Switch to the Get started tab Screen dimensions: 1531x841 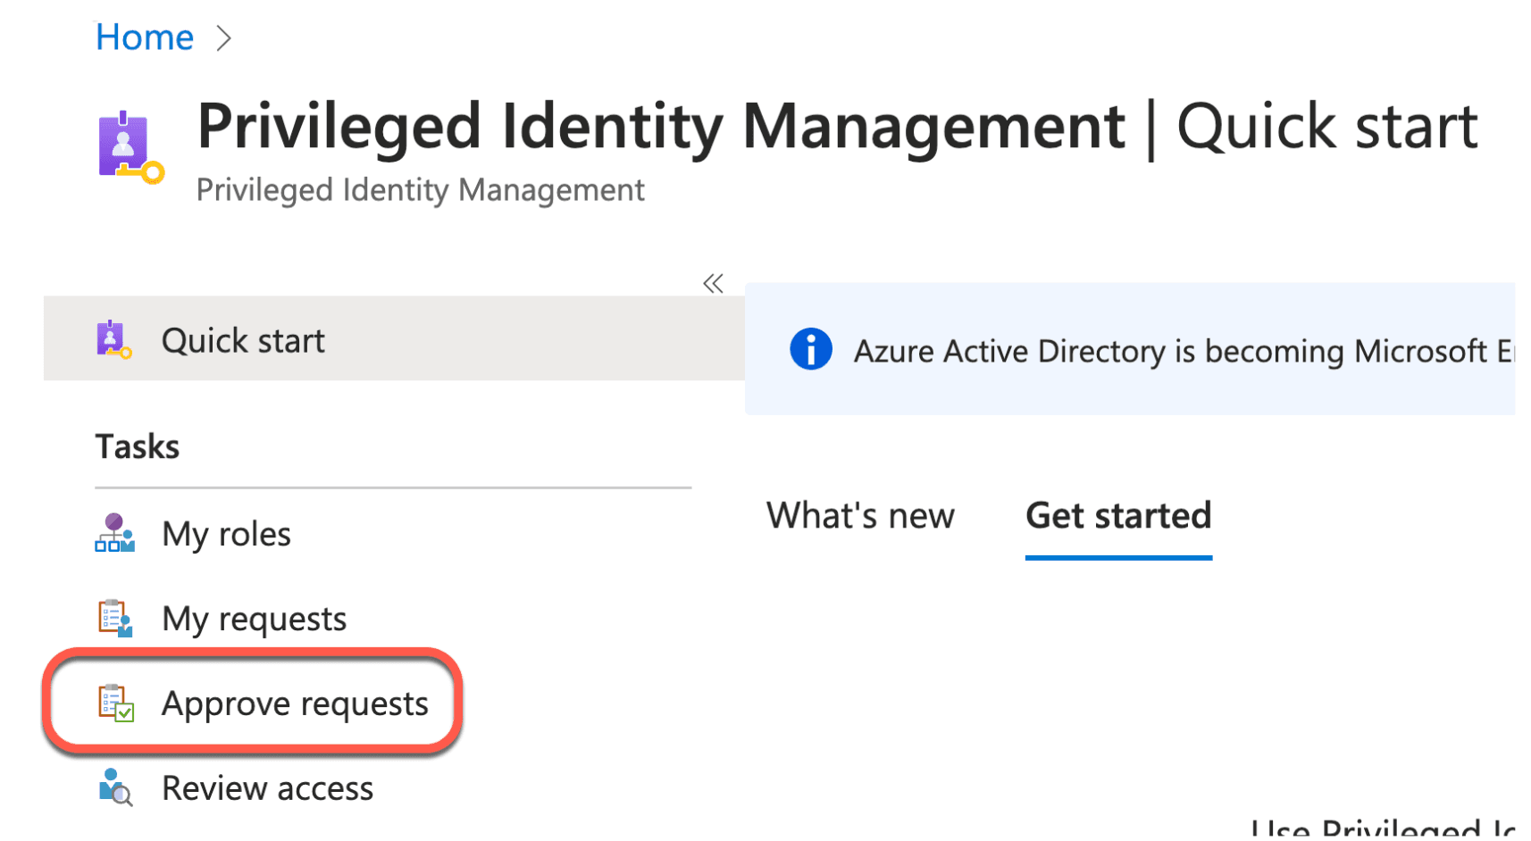(x=1118, y=516)
